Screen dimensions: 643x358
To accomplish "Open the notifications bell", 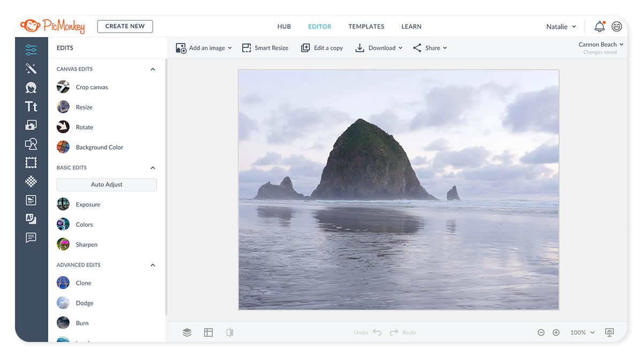I will coord(600,26).
